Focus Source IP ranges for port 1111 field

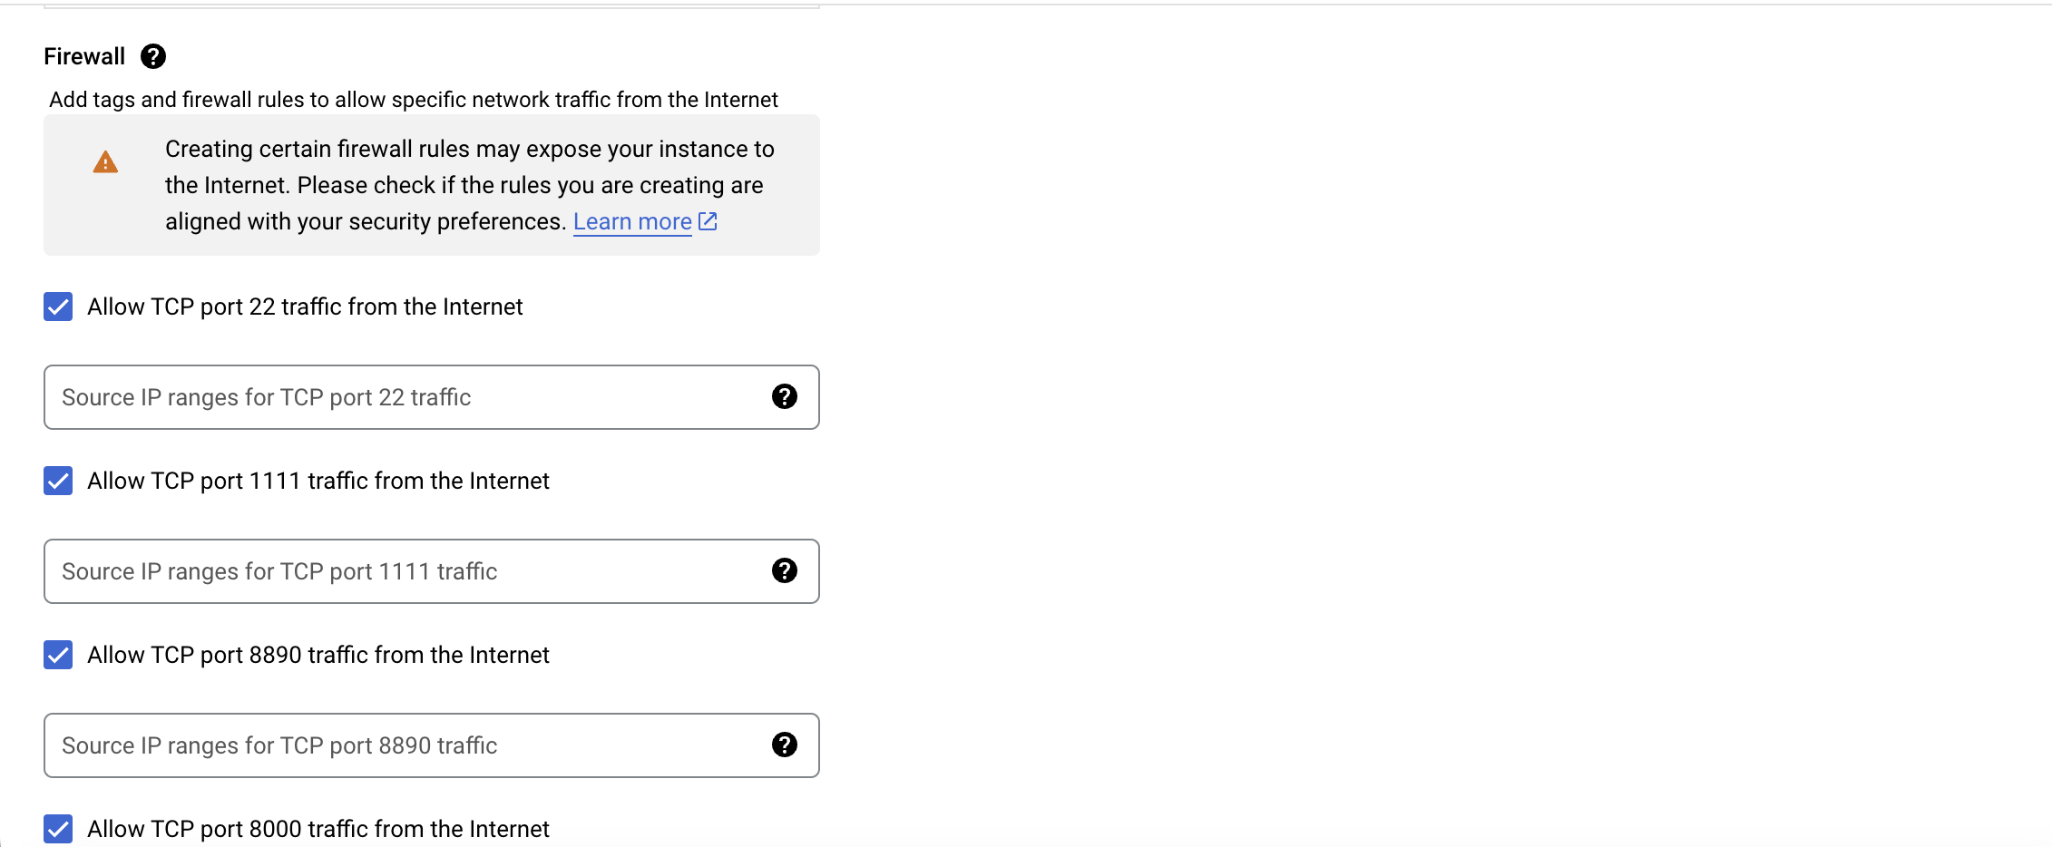(432, 571)
